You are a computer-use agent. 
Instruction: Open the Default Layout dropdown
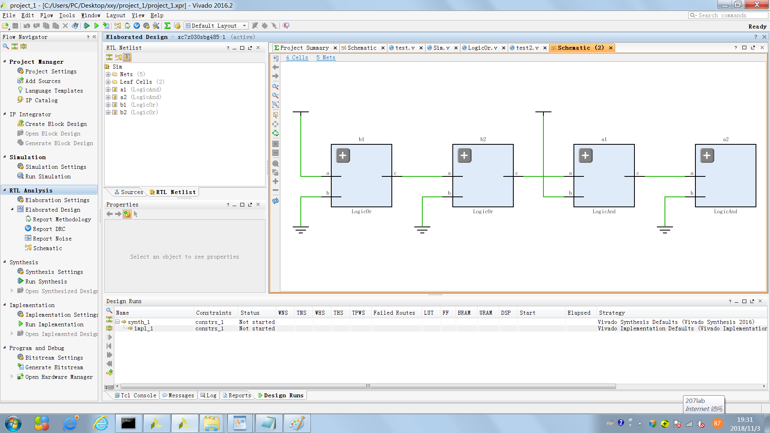244,26
